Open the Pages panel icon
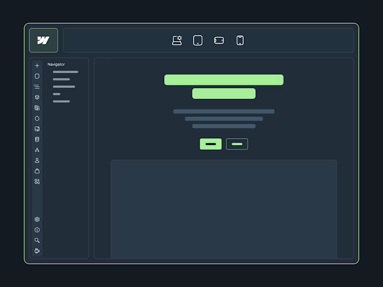 (x=37, y=76)
